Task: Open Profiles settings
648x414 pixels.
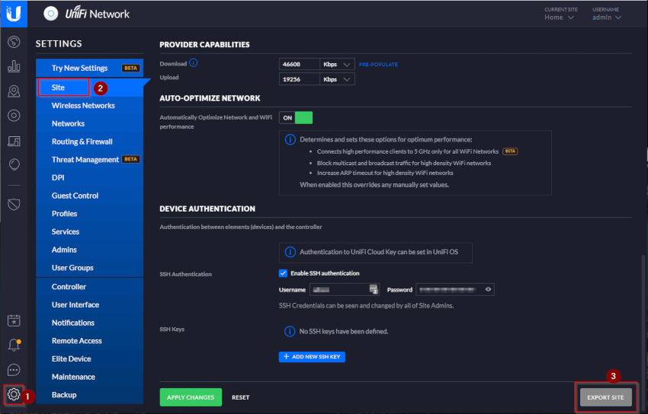Action: pos(90,214)
